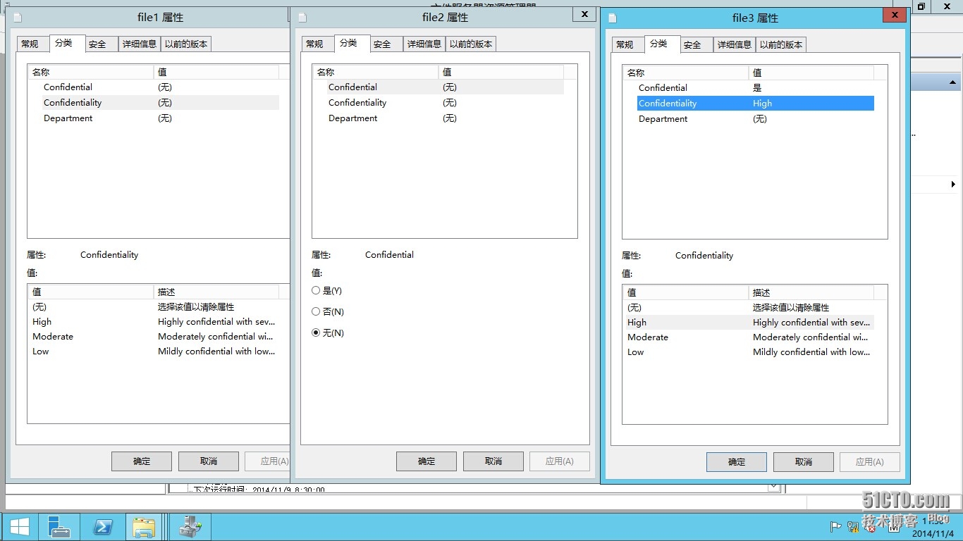The height and width of the screenshot is (541, 963).
Task: Open Action Center flag in system tray
Action: click(835, 526)
